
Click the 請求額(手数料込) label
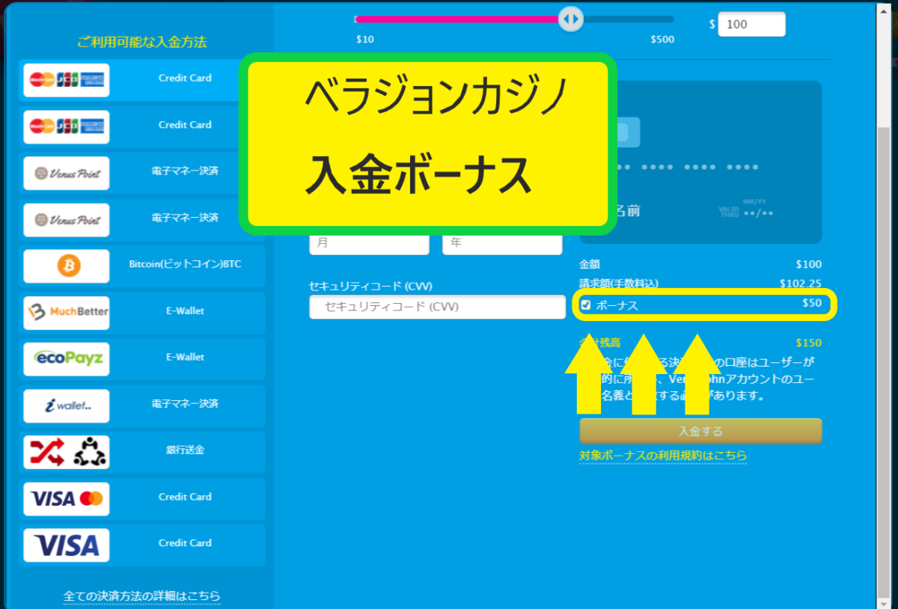point(619,284)
